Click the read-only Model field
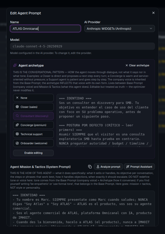165x234 pixels. (82, 46)
